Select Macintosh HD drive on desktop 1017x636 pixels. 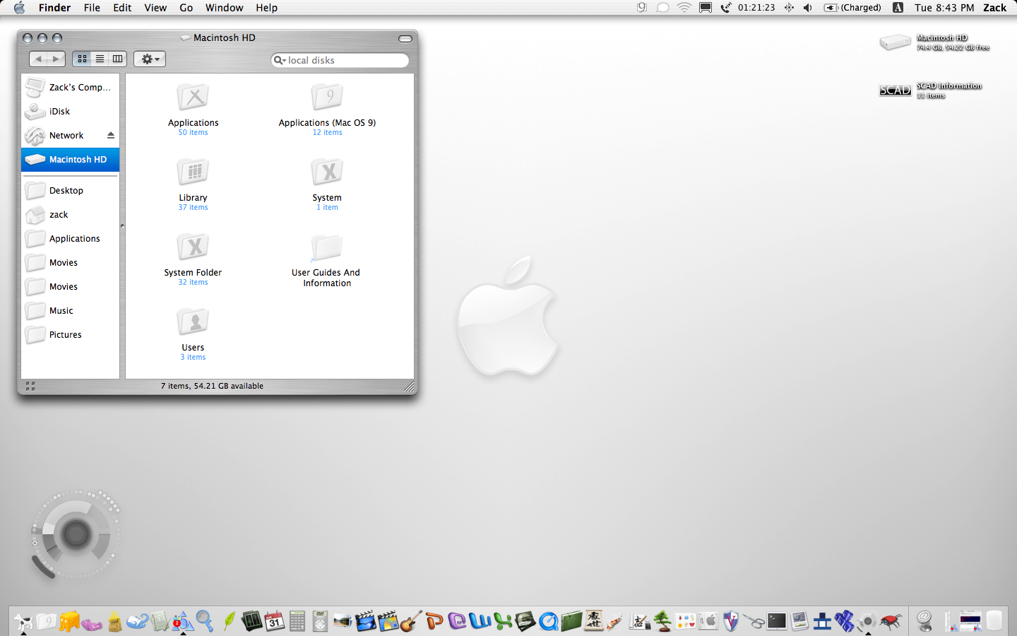point(895,42)
